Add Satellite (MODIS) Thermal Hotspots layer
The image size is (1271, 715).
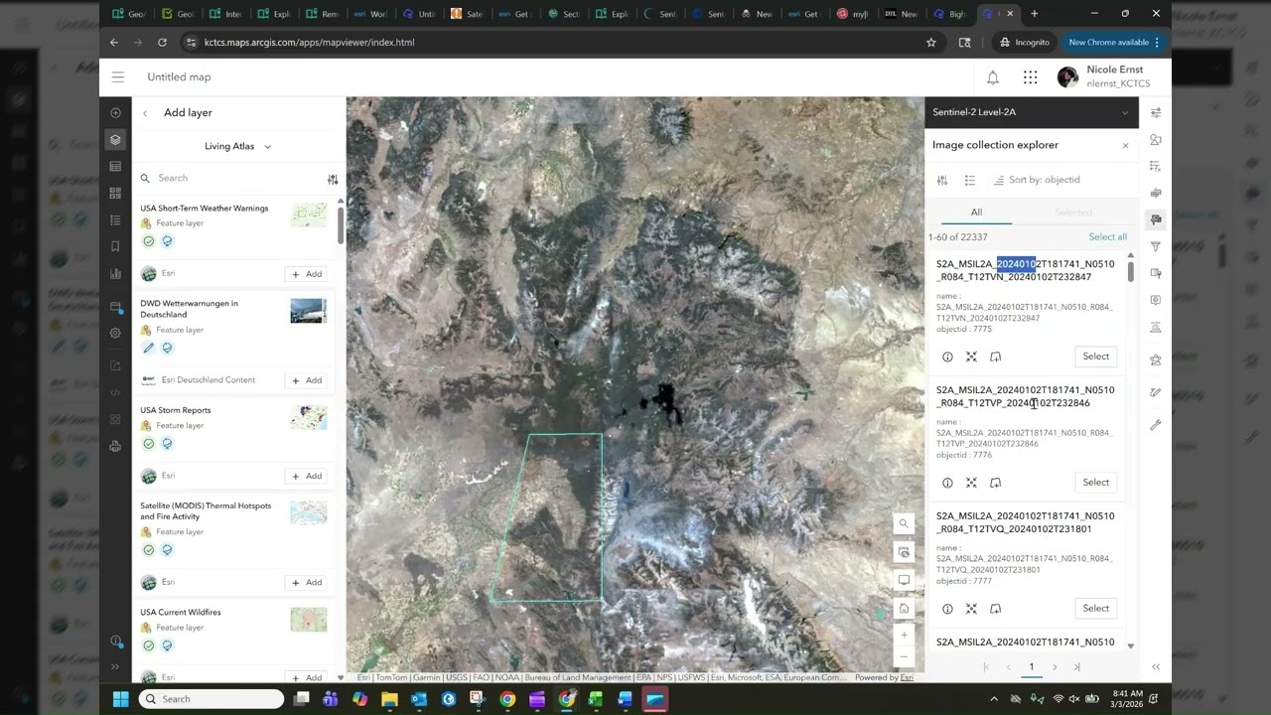point(305,582)
